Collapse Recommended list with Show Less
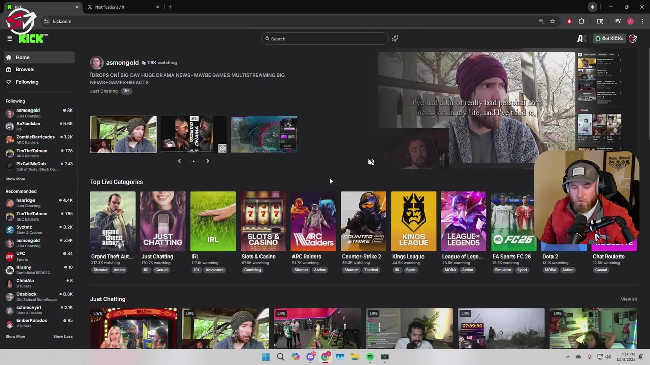Screen dimensions: 650x365 click(x=63, y=336)
